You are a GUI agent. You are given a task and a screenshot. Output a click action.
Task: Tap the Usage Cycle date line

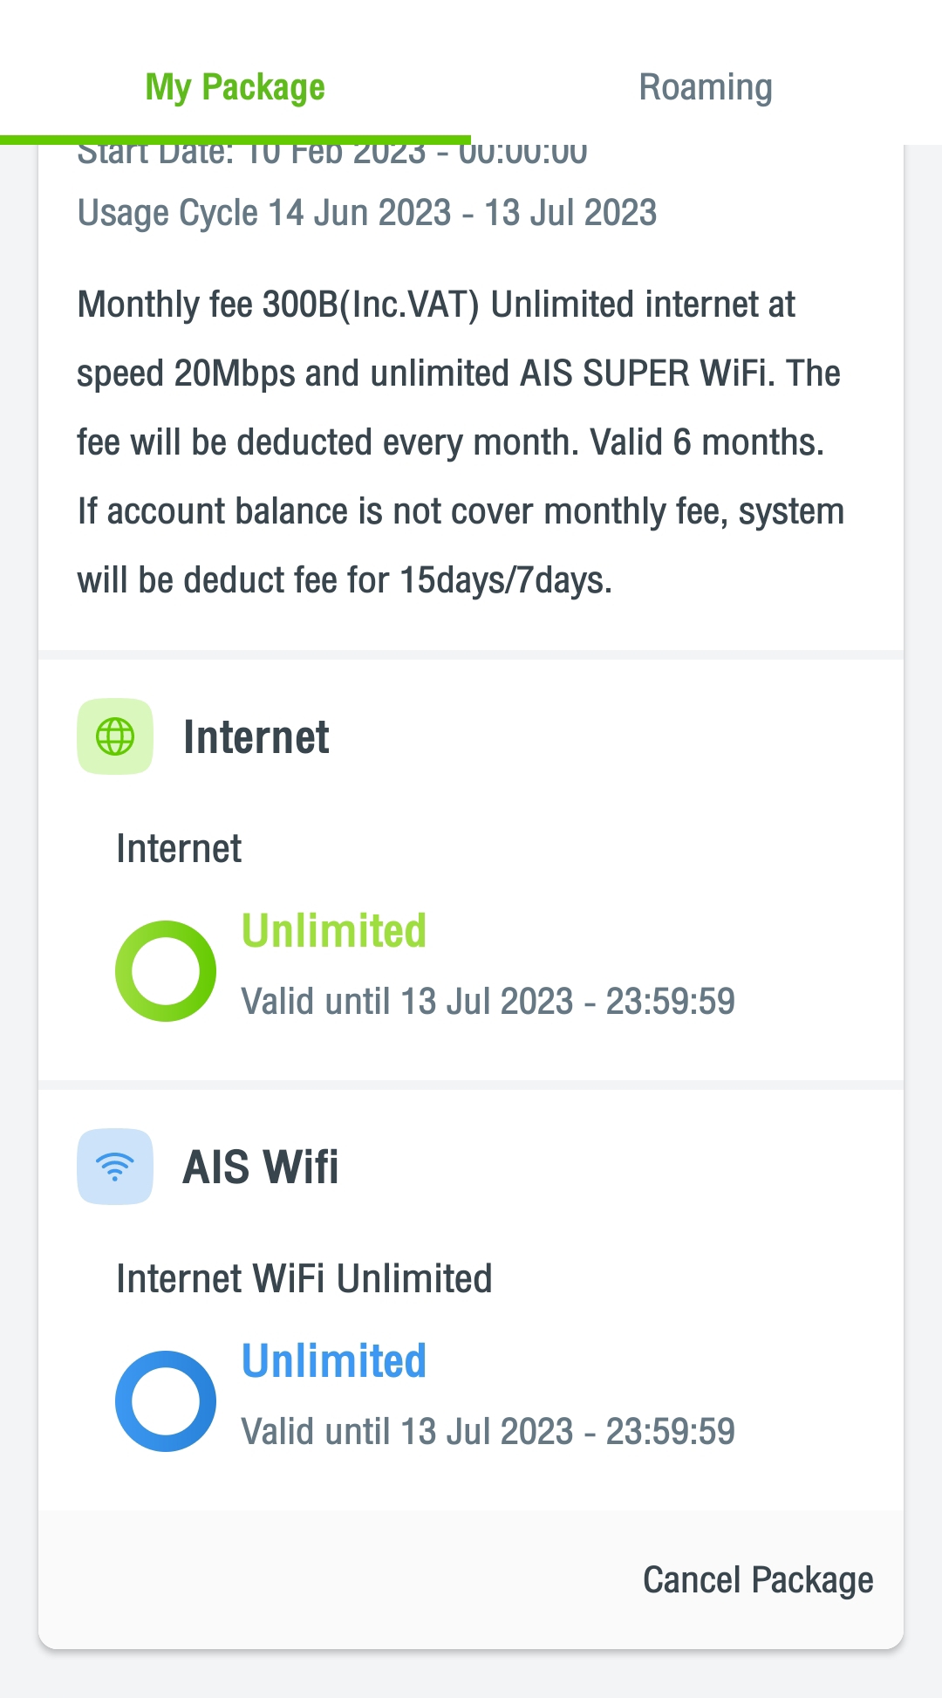click(x=367, y=213)
